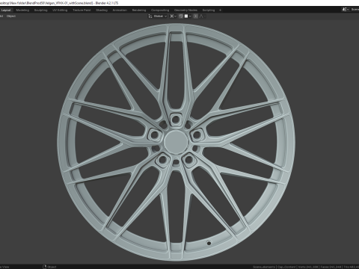Add a new workspace with the plus icon
The image size is (359, 269).
coord(220,10)
